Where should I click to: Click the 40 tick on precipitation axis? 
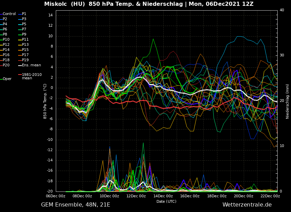coord(282,10)
